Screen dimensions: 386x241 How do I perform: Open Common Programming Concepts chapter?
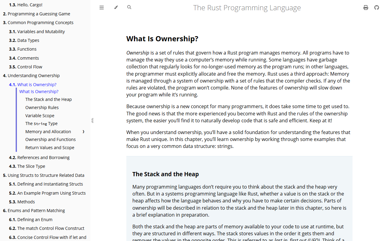[x=38, y=23]
